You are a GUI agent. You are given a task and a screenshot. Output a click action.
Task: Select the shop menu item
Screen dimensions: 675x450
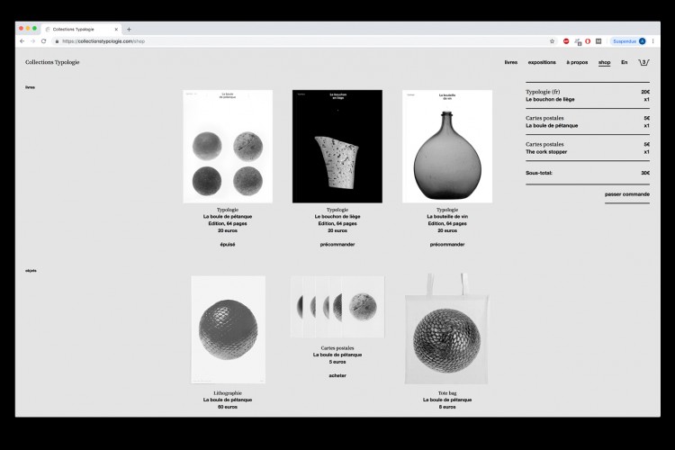605,62
